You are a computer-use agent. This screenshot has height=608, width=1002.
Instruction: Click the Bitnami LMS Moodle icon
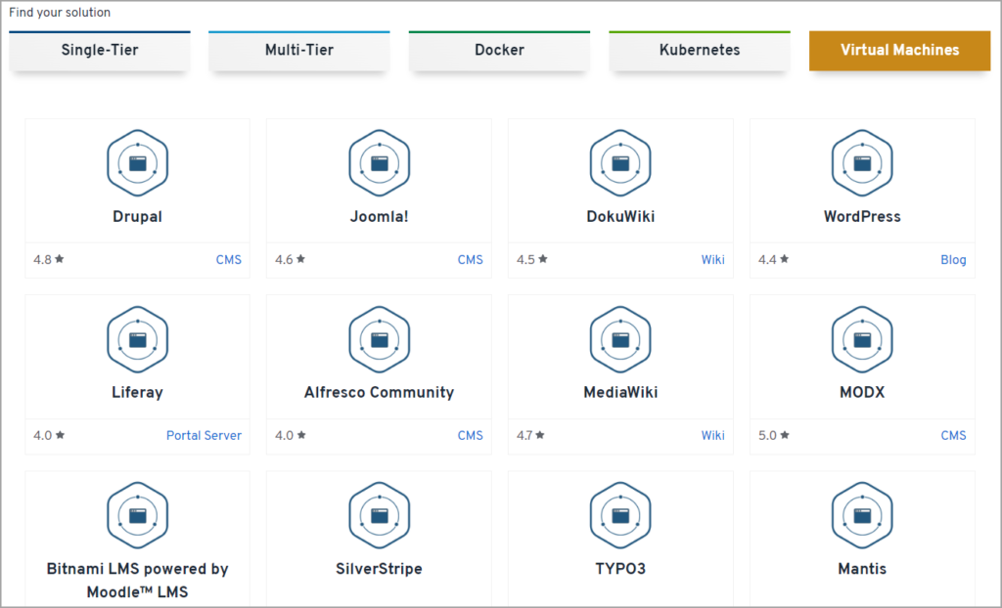click(137, 514)
